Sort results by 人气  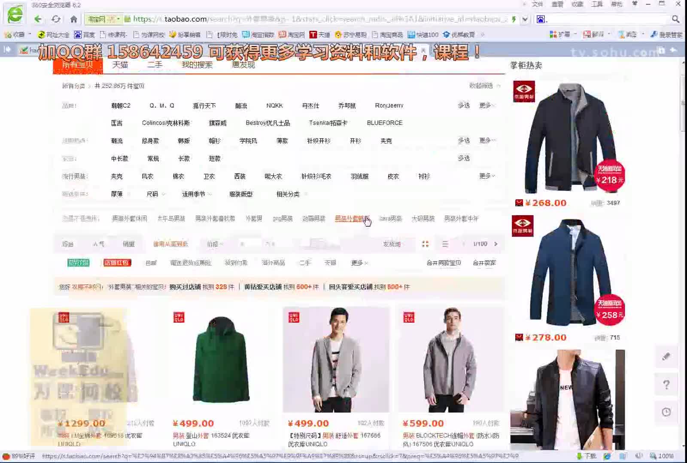pos(98,244)
